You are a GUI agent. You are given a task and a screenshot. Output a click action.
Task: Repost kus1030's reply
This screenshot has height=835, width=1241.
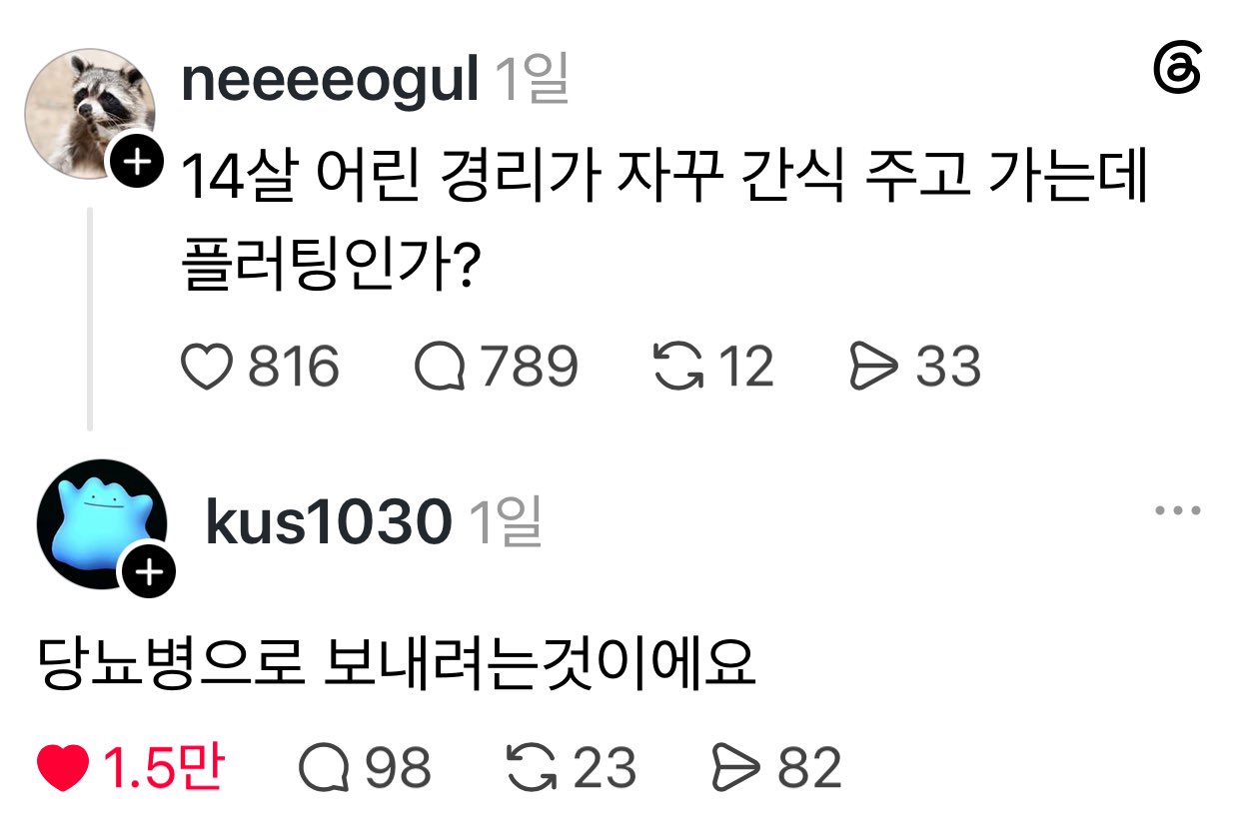pyautogui.click(x=534, y=769)
